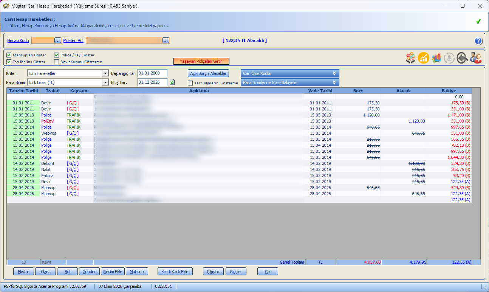Click the Açıklama column header
The image size is (489, 292).
click(199, 91)
